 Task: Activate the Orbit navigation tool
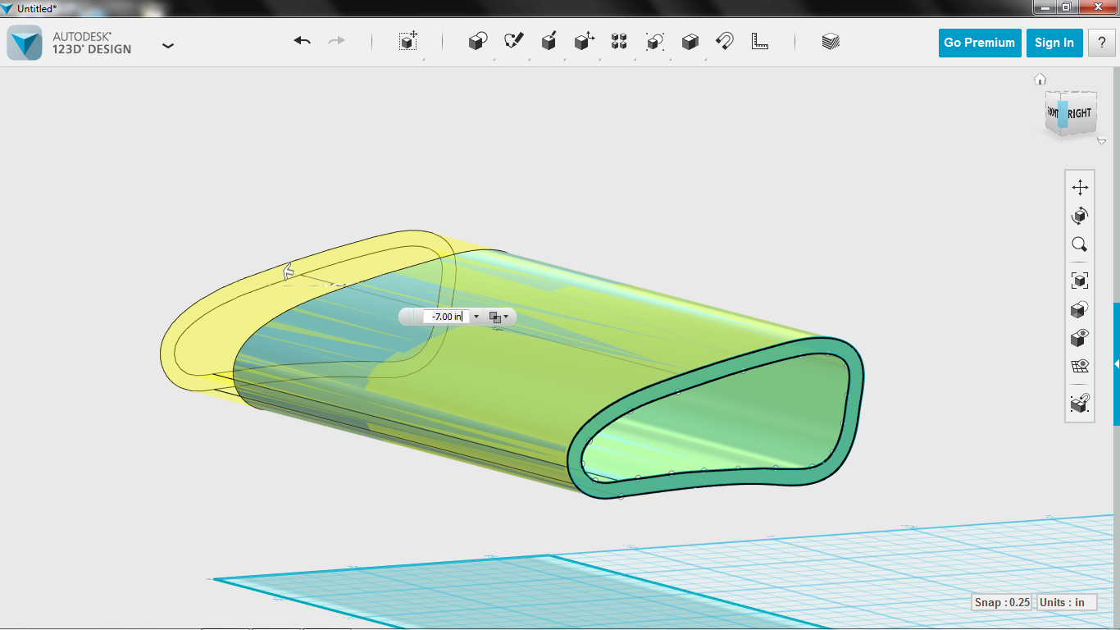pos(1080,216)
